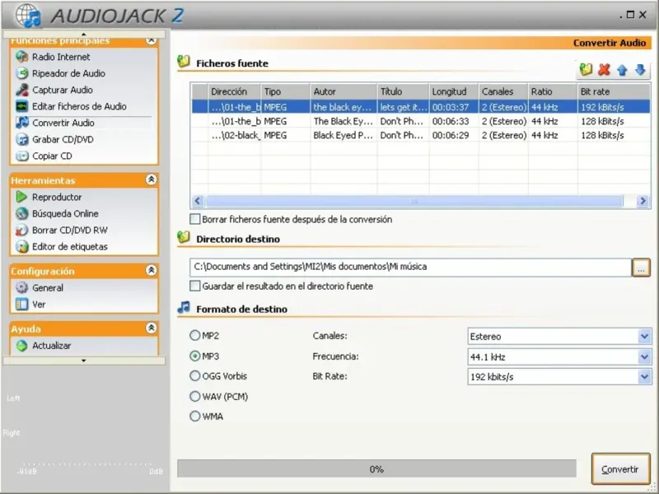
Task: Click the Editar ficheros de Audio icon
Action: pyautogui.click(x=22, y=106)
